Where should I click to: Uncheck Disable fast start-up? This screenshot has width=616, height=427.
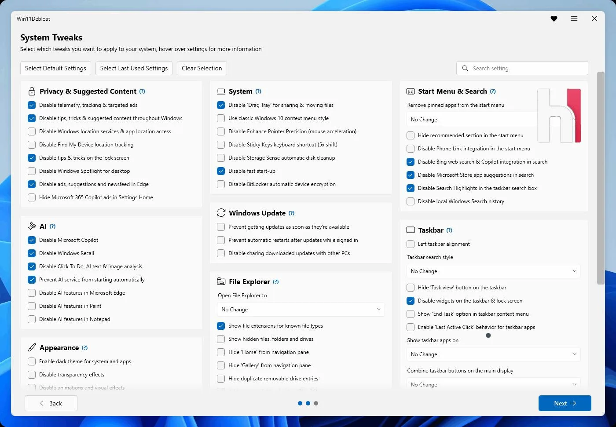pos(221,171)
